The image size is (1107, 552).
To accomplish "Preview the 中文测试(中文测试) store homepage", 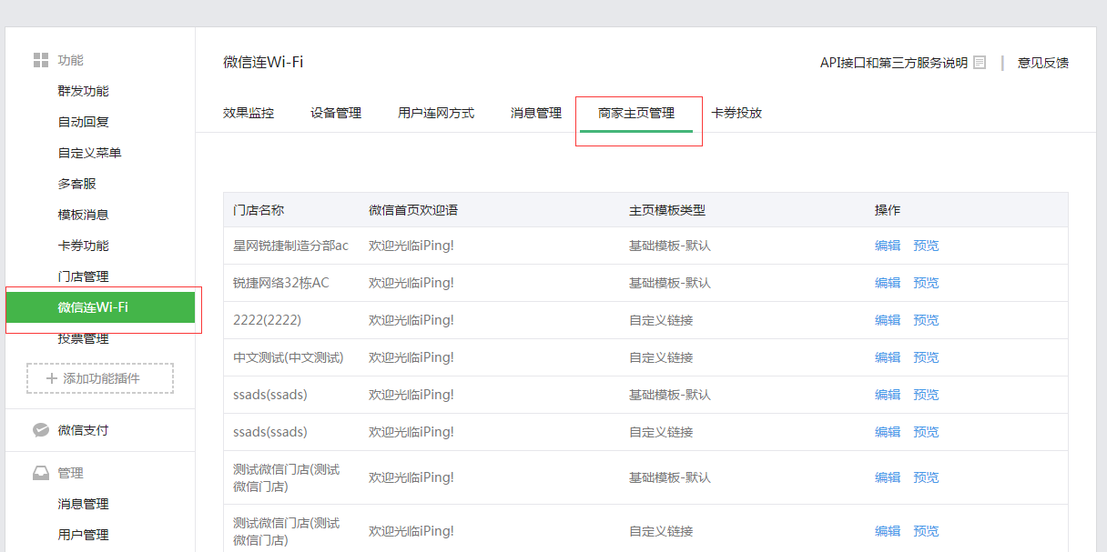I will coord(926,357).
